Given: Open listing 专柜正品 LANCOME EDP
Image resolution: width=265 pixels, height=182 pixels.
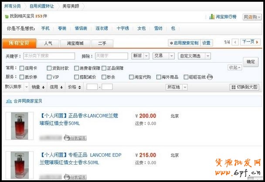Looking at the screenshot, I should point(81,159).
